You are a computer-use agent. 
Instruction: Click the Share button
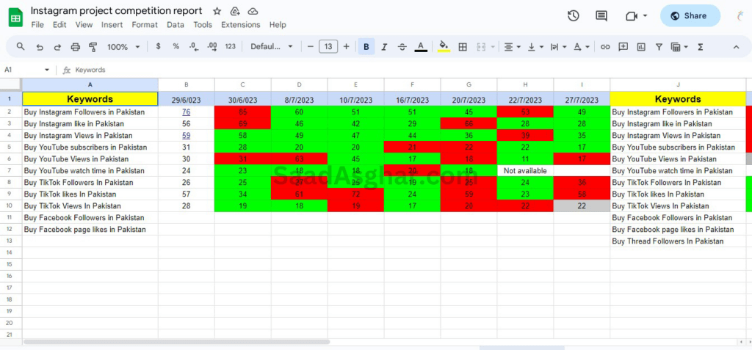coord(690,16)
